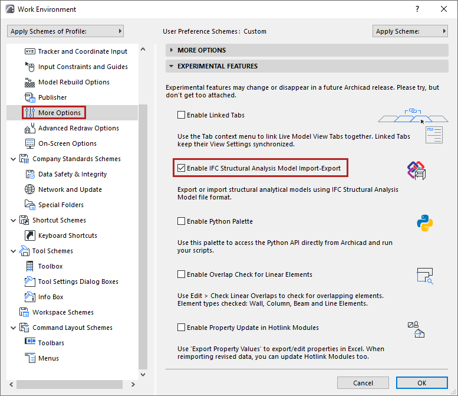Viewport: 458px width, 396px height.
Task: Select Model Rebuild Options item
Action: point(74,82)
